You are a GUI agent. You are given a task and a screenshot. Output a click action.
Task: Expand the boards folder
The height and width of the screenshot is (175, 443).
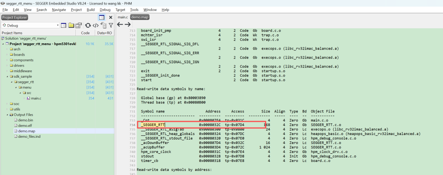[7, 54]
